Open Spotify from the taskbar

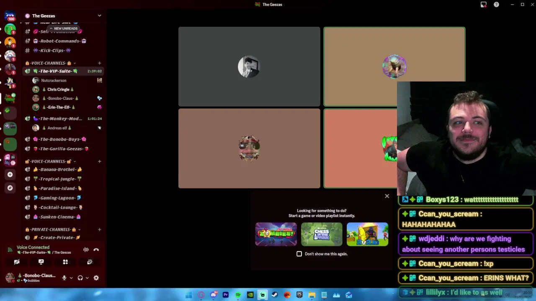(x=238, y=295)
